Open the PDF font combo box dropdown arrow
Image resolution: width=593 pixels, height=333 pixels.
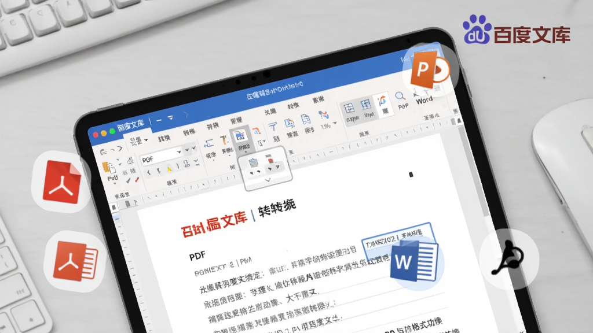tap(179, 152)
